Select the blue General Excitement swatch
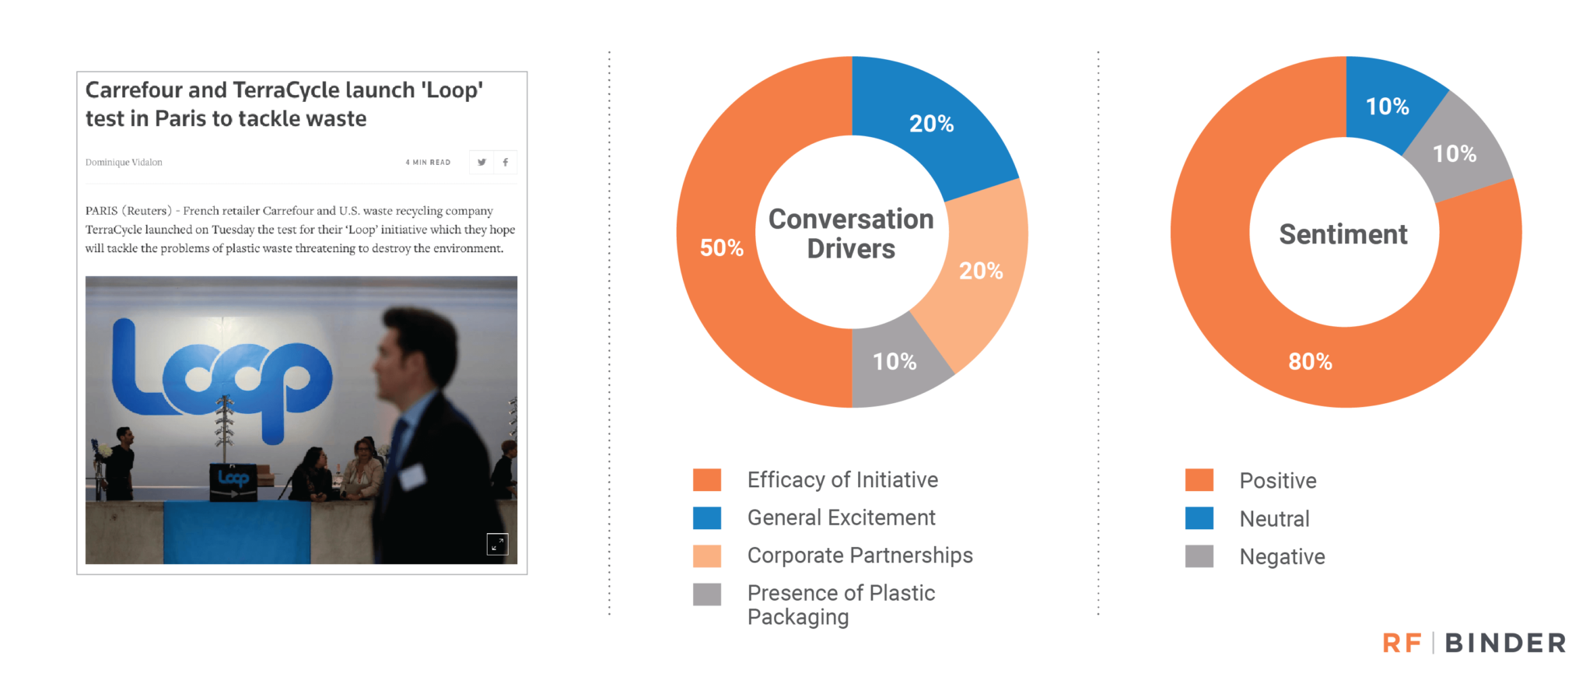This screenshot has height=677, width=1593. coord(707,517)
